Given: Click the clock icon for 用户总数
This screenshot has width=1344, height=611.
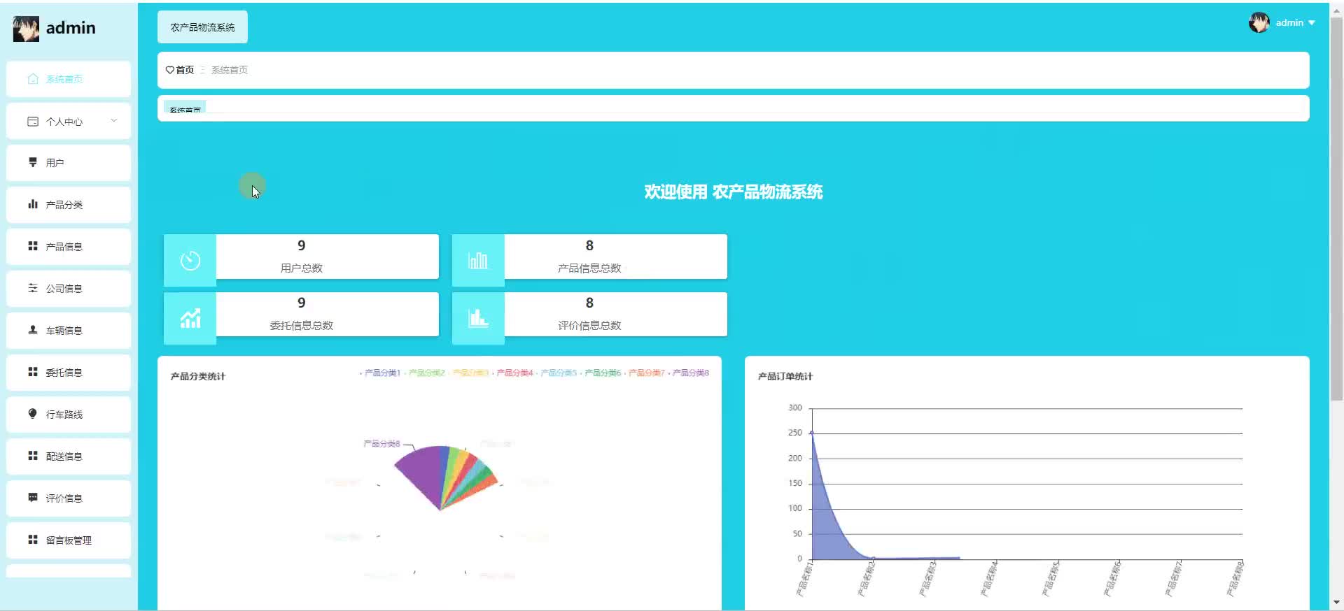Looking at the screenshot, I should point(190,261).
